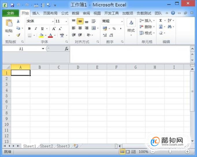
Task: Open the Paste (粘贴) options arrow
Action: [x=9, y=36]
